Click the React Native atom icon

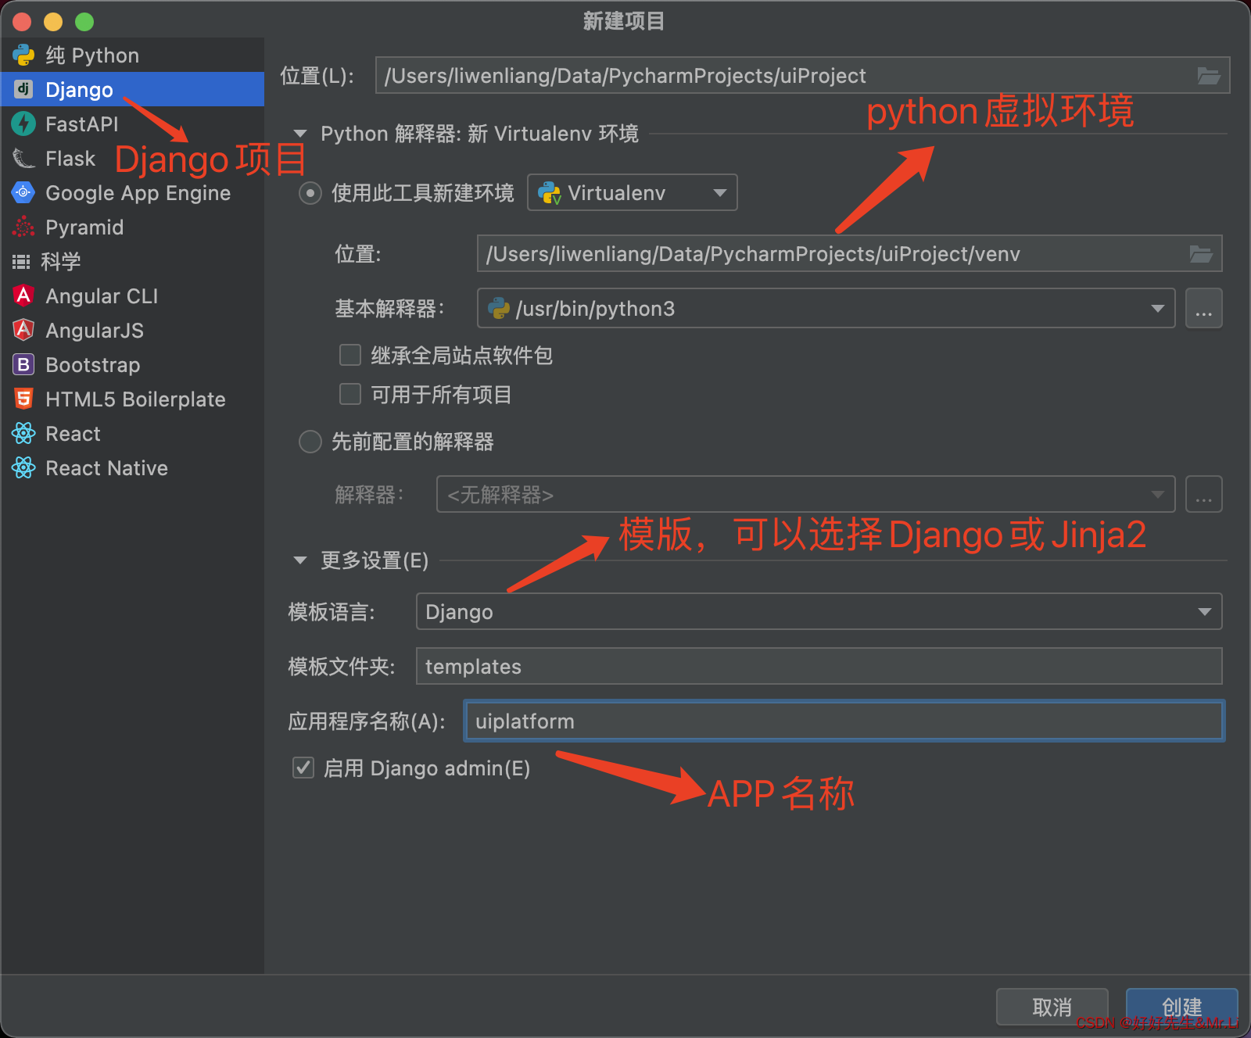(23, 467)
